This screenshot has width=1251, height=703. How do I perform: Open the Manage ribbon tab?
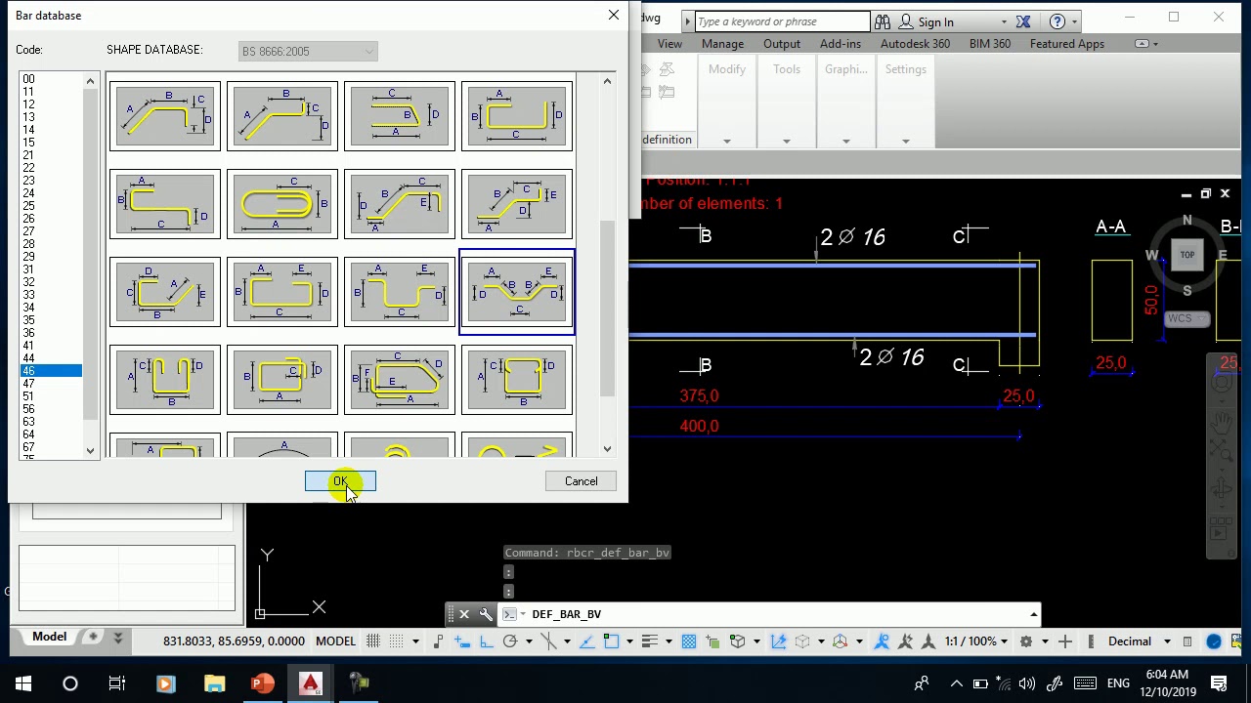coord(722,44)
